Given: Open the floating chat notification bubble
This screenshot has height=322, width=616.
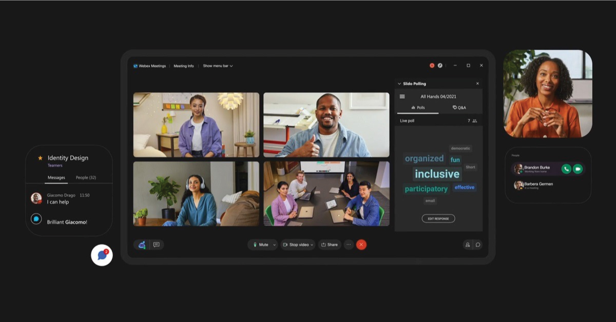Looking at the screenshot, I should 102,255.
